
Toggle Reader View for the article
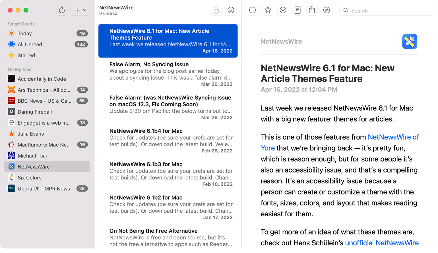click(297, 10)
